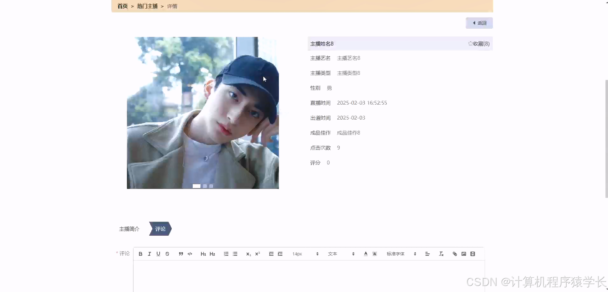Click the 主播姓名8 title text
This screenshot has width=608, height=292.
coord(322,44)
